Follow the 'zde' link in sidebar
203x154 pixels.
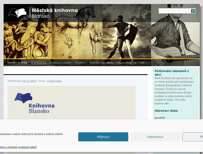(x=167, y=103)
